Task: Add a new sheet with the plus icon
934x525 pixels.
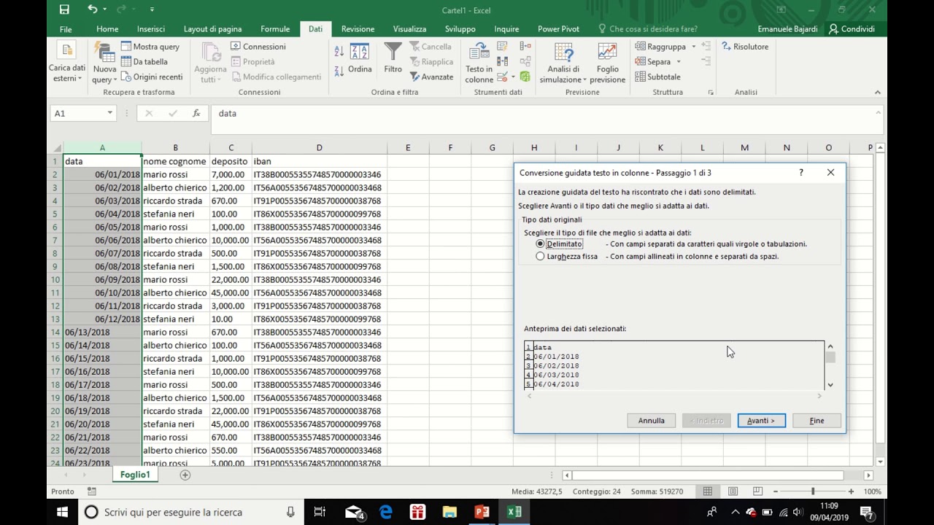Action: [x=185, y=475]
